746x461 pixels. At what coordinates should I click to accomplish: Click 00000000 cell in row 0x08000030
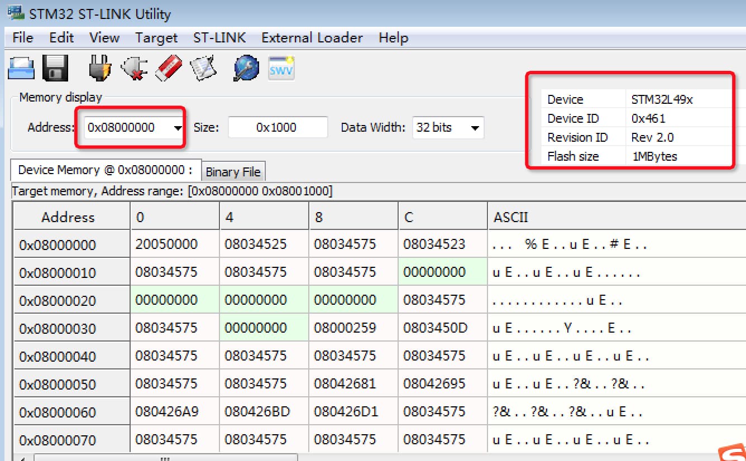(x=264, y=328)
